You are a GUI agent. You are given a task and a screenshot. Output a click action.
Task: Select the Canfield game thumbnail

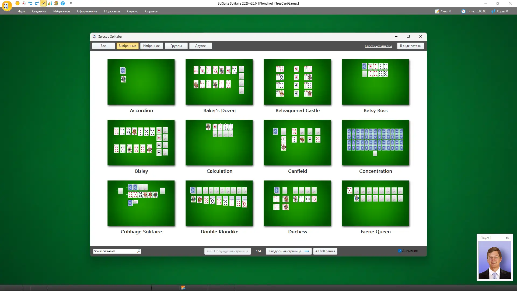297,143
